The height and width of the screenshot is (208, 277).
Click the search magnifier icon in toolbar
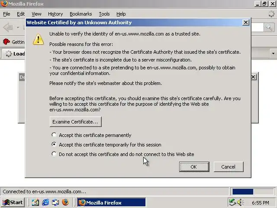(269, 27)
